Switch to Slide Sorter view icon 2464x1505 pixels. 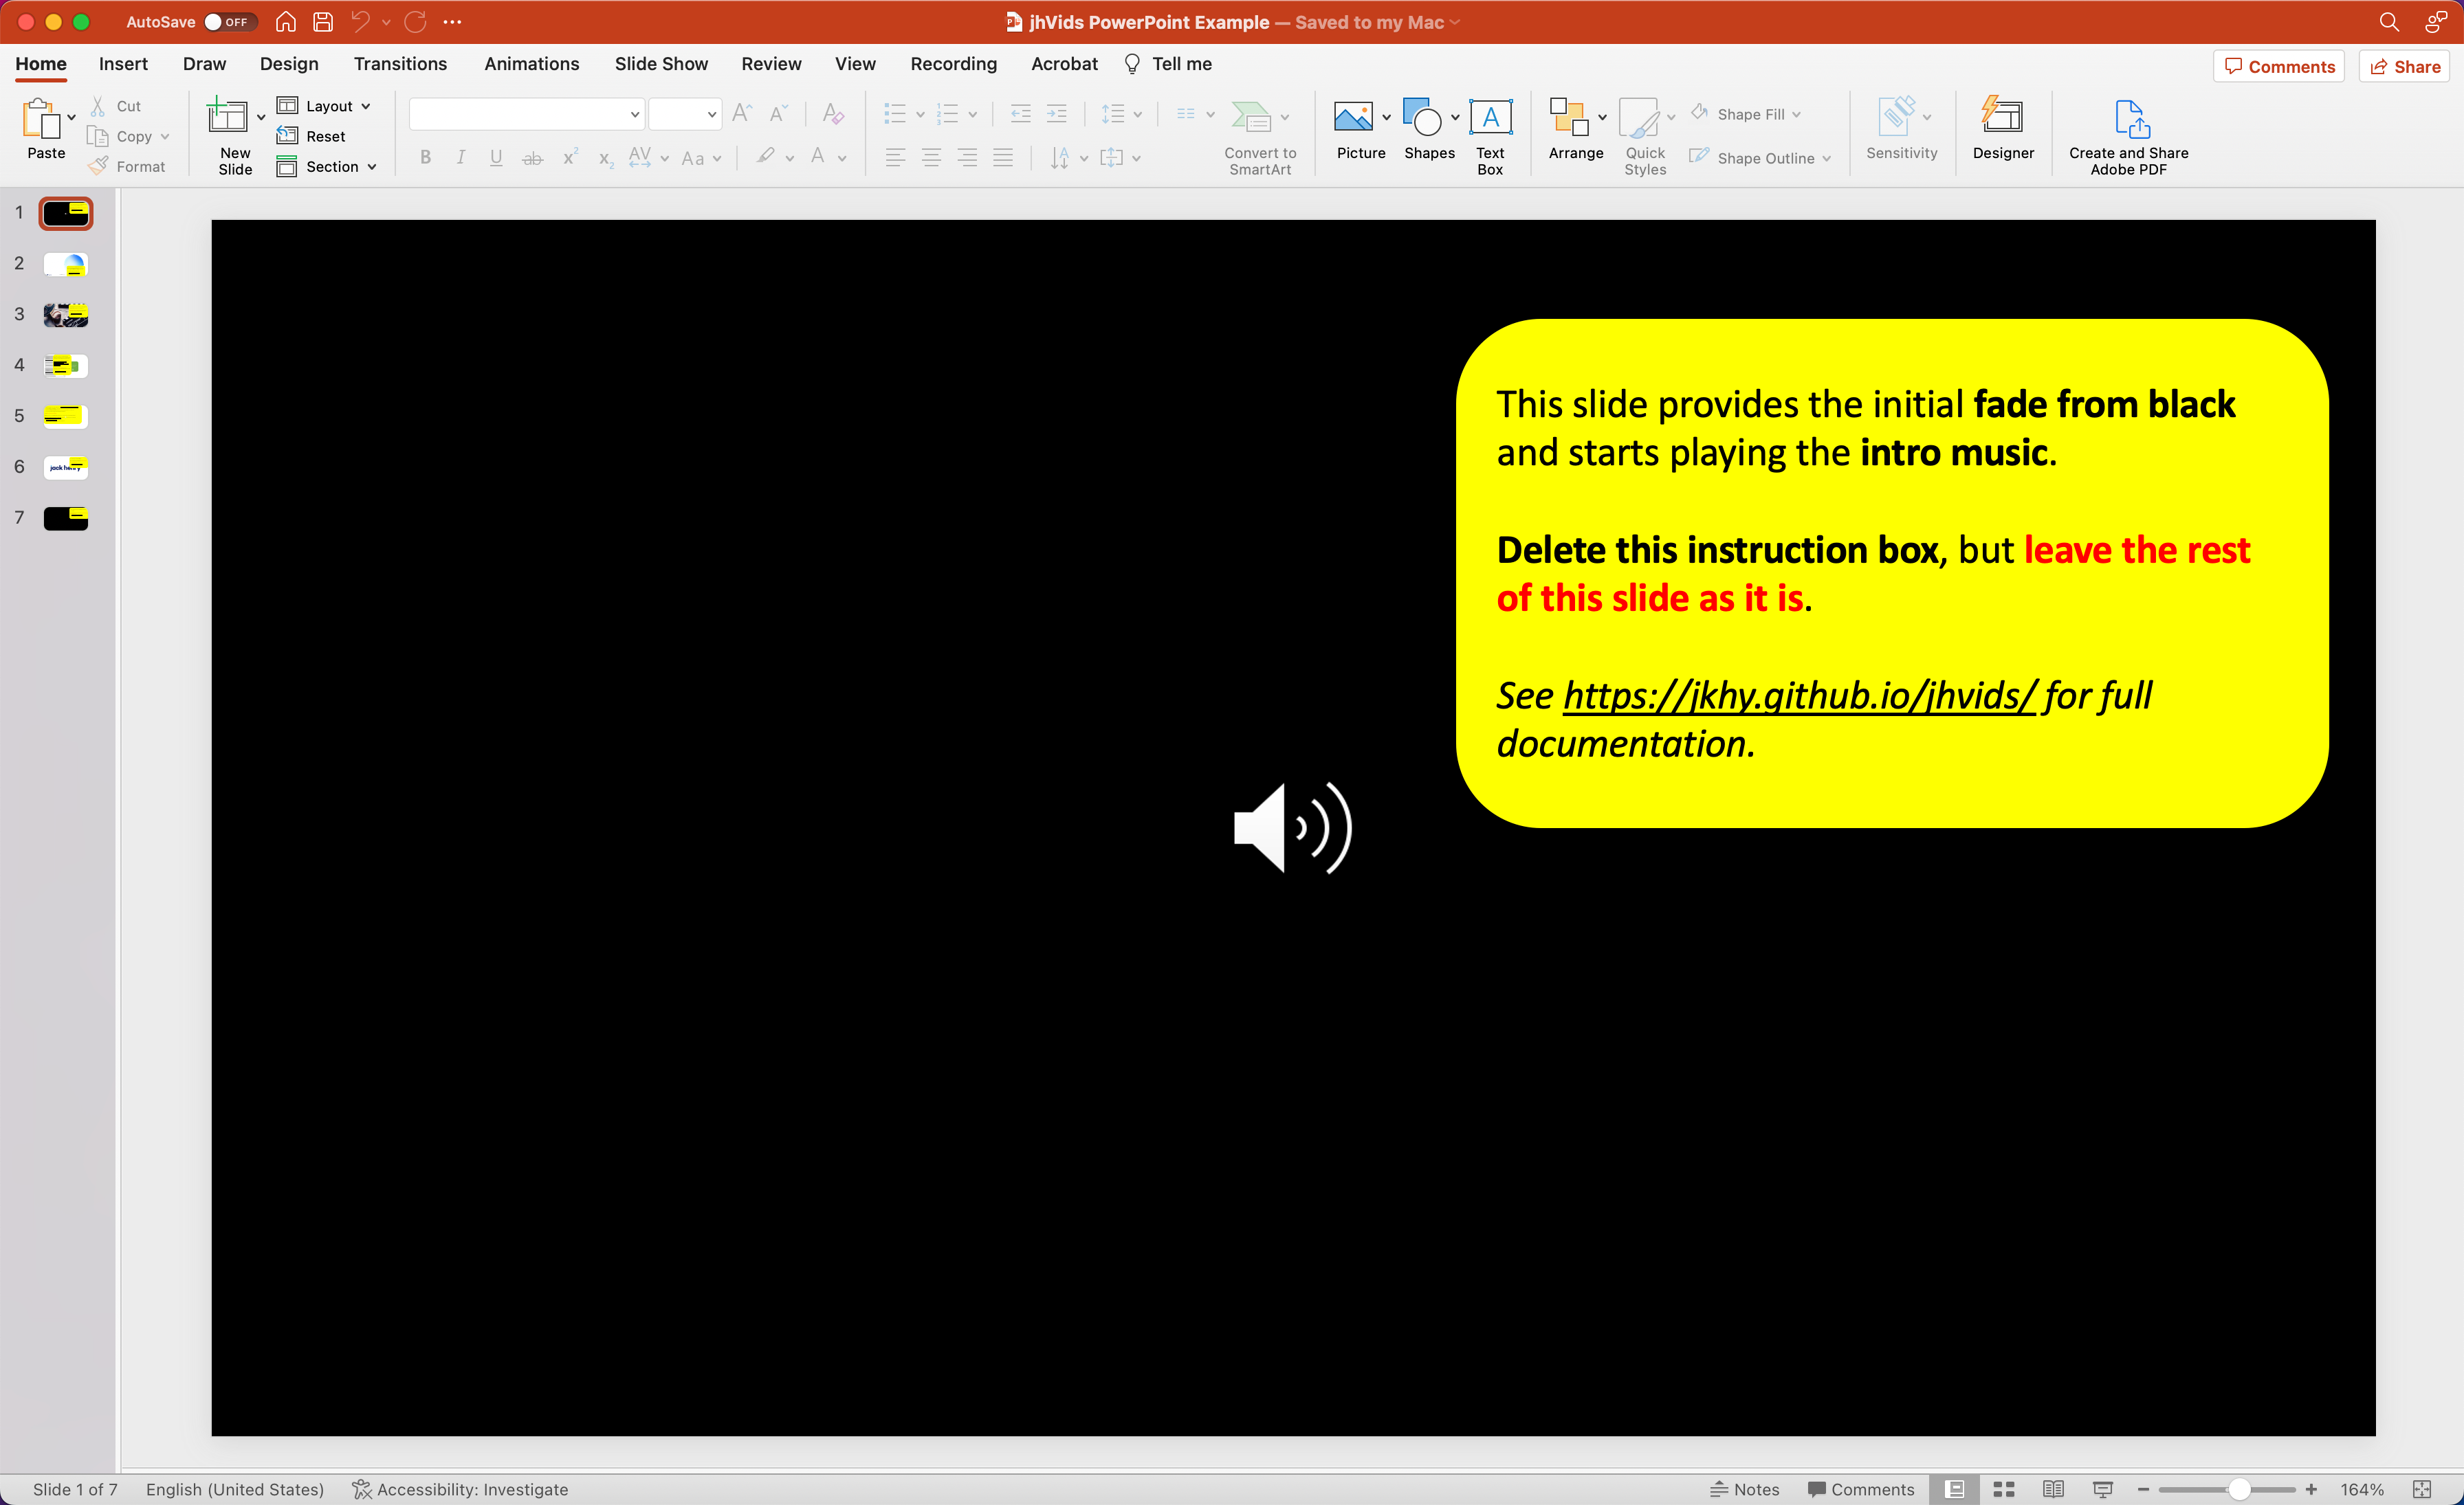(x=2004, y=1489)
